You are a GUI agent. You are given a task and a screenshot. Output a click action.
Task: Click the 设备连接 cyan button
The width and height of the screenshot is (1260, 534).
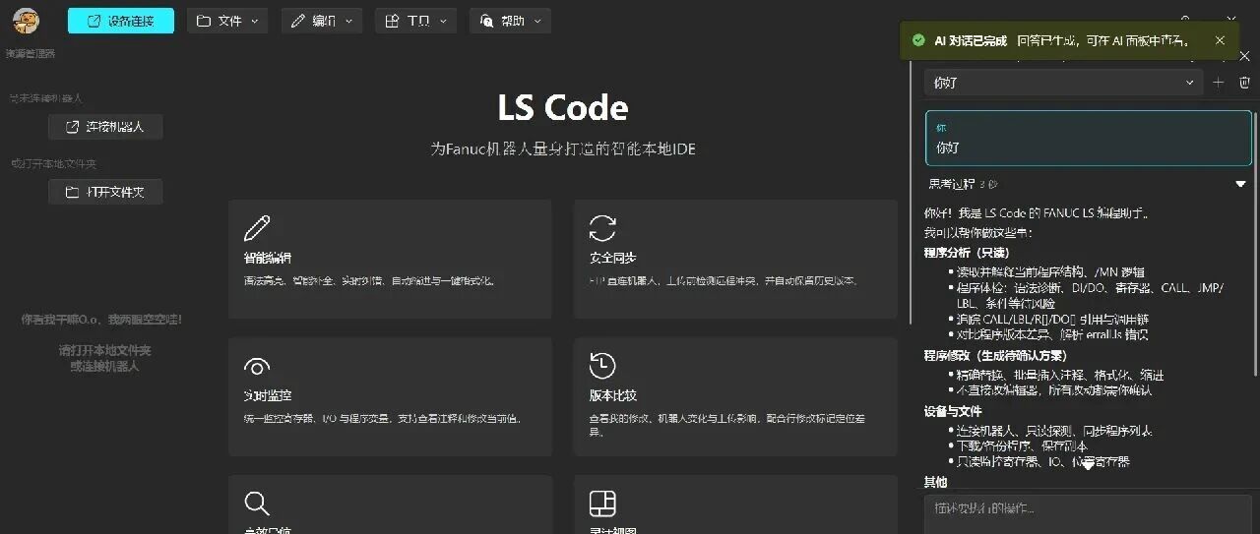click(121, 21)
